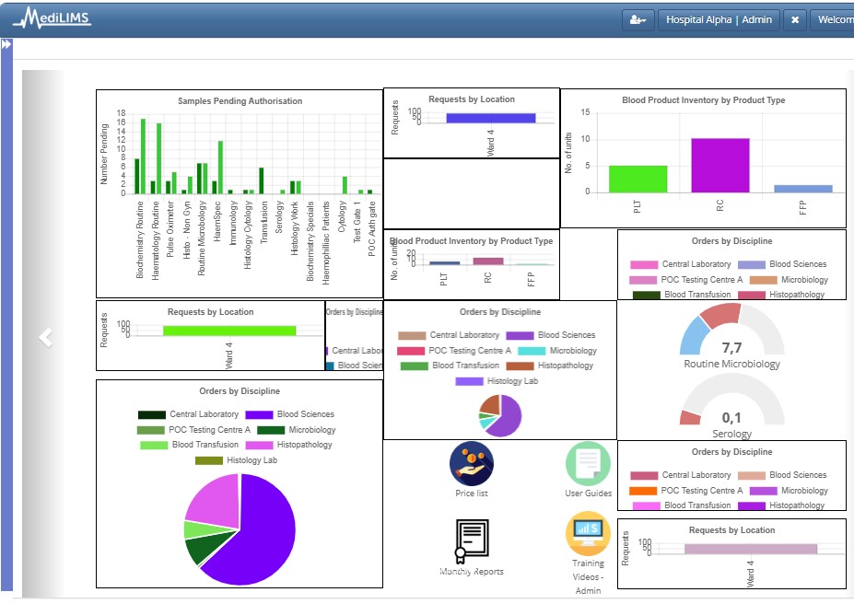Image resolution: width=854 pixels, height=604 pixels.
Task: Click the salmon Blood Sciences swatch
Action: [752, 476]
